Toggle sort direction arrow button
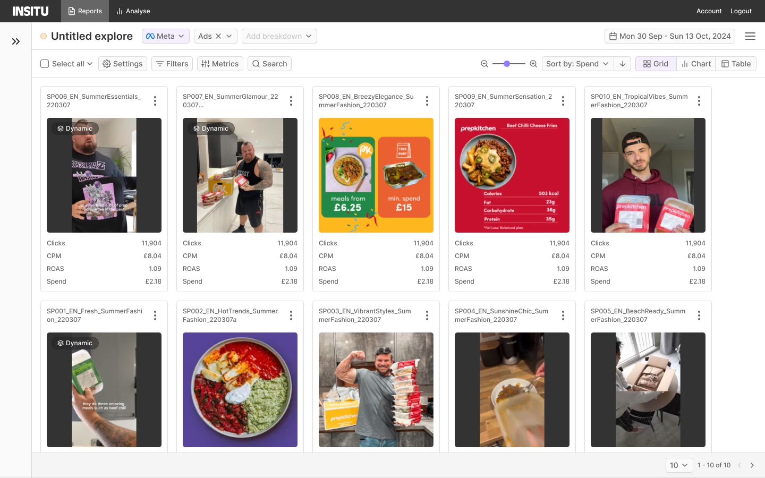The width and height of the screenshot is (765, 478). [x=623, y=64]
